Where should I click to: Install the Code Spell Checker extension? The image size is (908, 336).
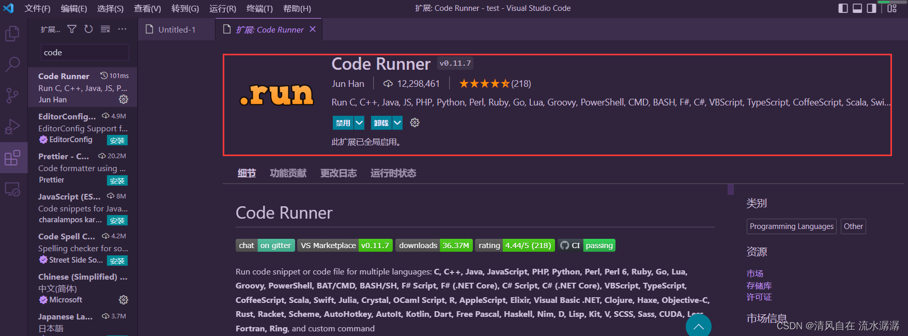117,261
